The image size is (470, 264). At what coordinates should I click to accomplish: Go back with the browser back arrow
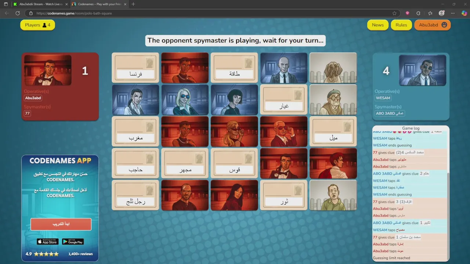(x=7, y=13)
